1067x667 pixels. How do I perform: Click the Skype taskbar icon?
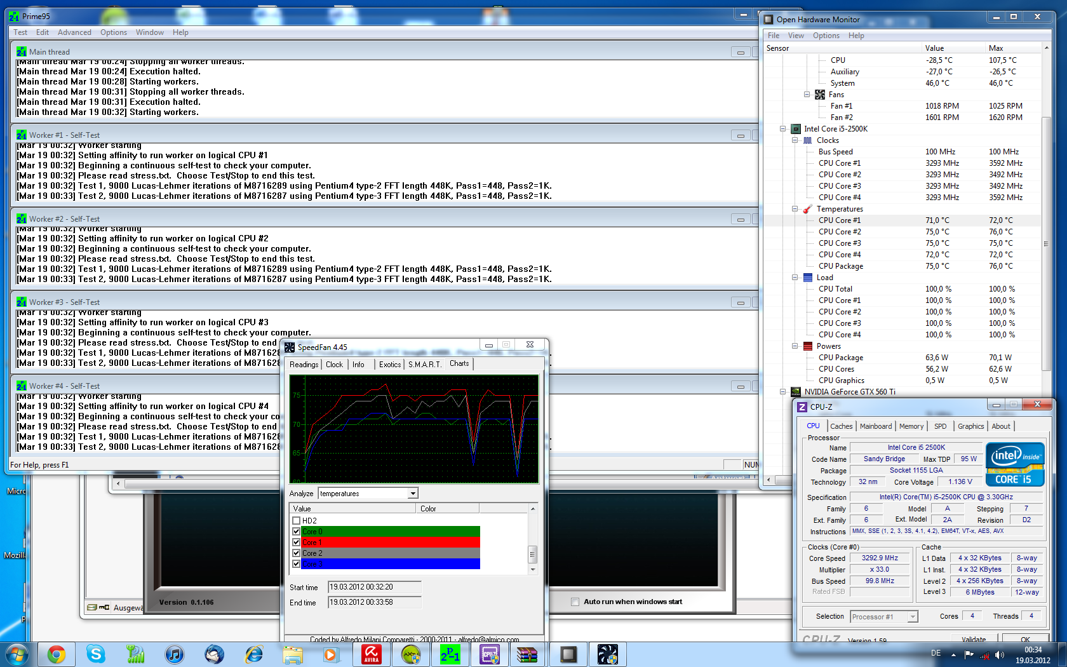point(96,654)
